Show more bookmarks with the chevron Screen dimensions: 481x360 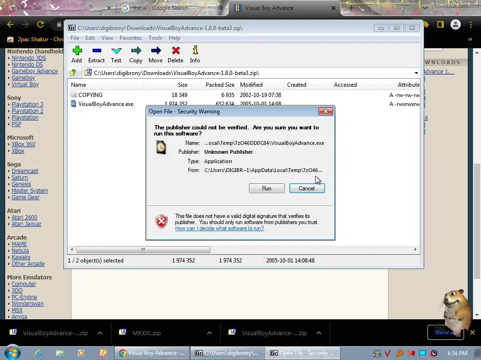click(470, 39)
